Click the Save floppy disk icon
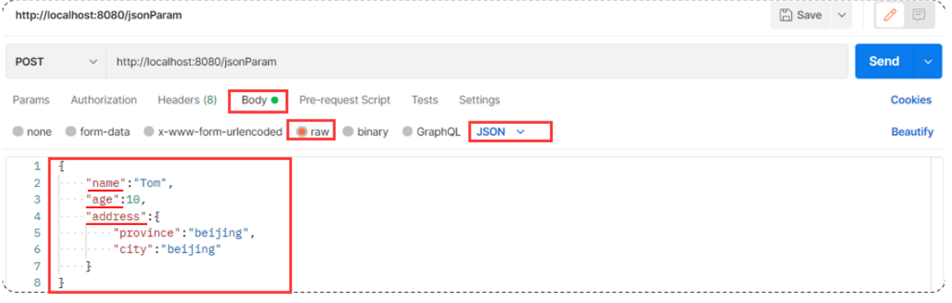Viewport: 952px width, 303px height. click(785, 16)
